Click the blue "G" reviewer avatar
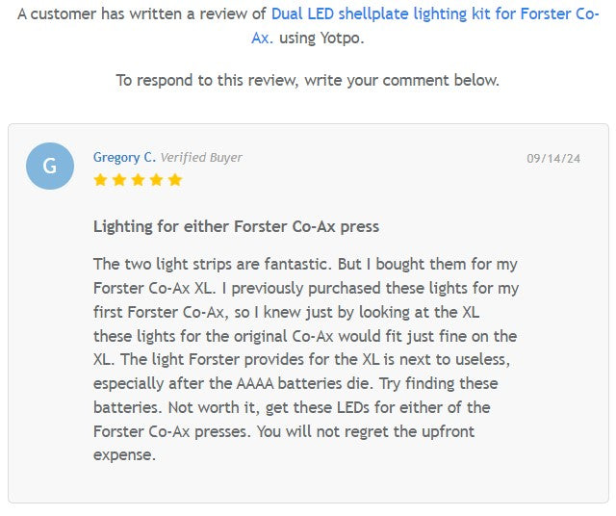Image resolution: width=616 pixels, height=516 pixels. coord(50,166)
